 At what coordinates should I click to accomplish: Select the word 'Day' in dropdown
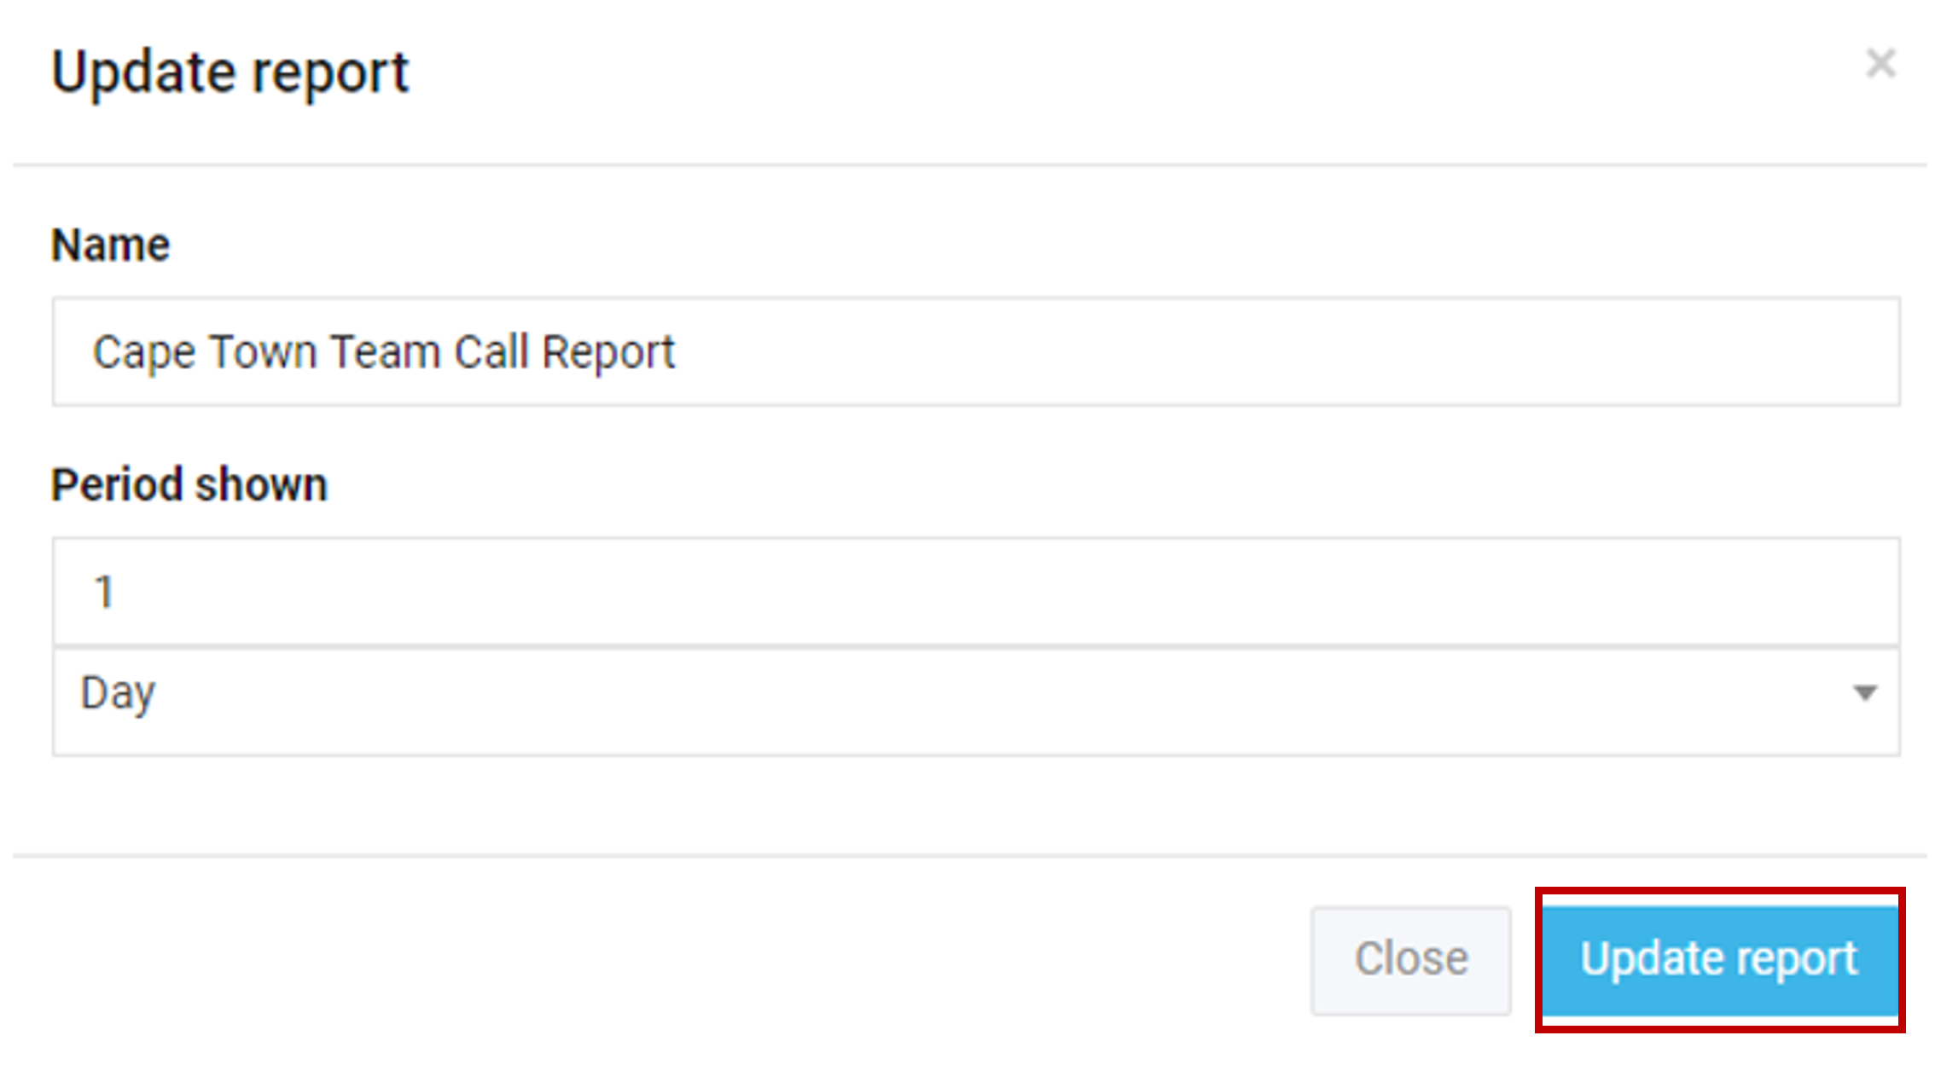pyautogui.click(x=118, y=693)
